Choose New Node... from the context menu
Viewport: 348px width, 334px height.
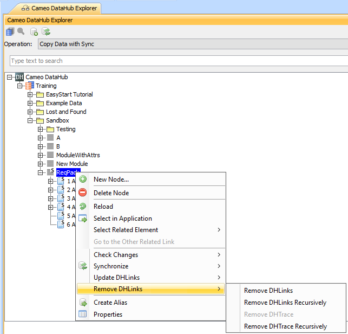coord(111,179)
